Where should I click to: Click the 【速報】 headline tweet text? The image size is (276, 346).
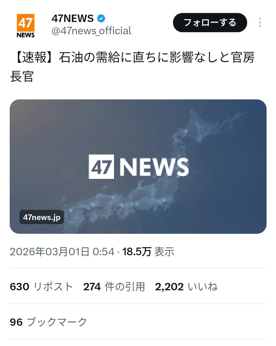(132, 67)
